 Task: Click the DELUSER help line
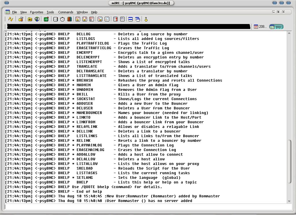tap(97, 108)
